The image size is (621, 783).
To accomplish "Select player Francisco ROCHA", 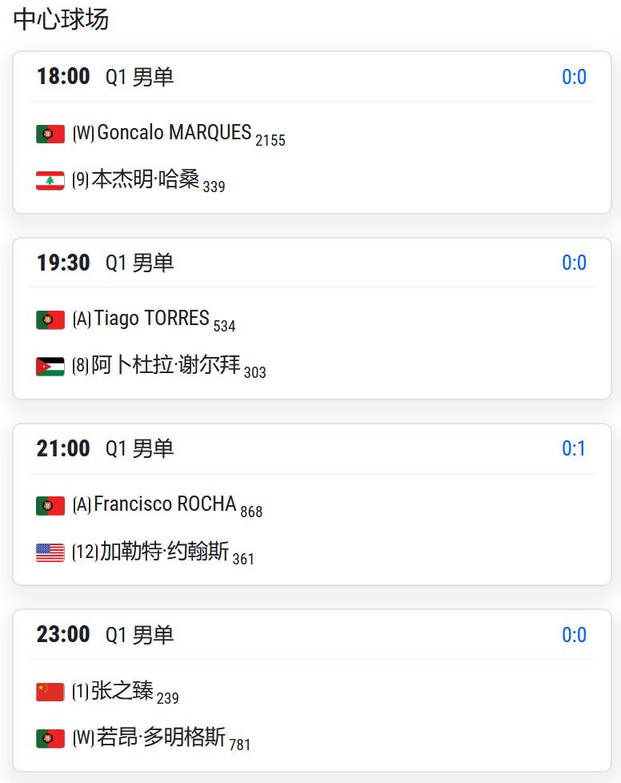I will coord(165,504).
